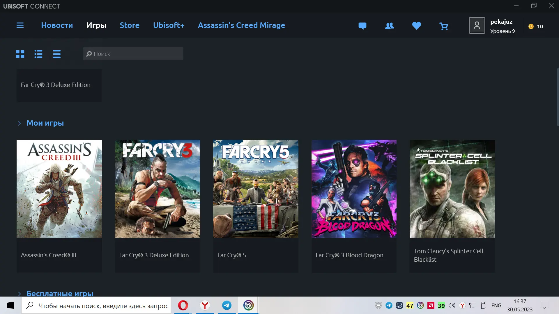Click the pekajuz username

(501, 22)
